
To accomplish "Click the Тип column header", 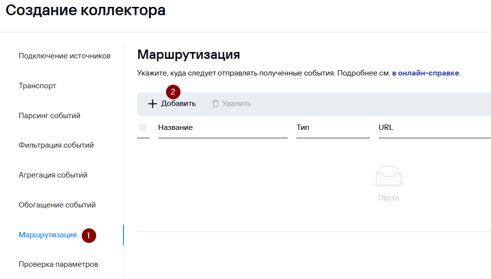I will tap(303, 127).
